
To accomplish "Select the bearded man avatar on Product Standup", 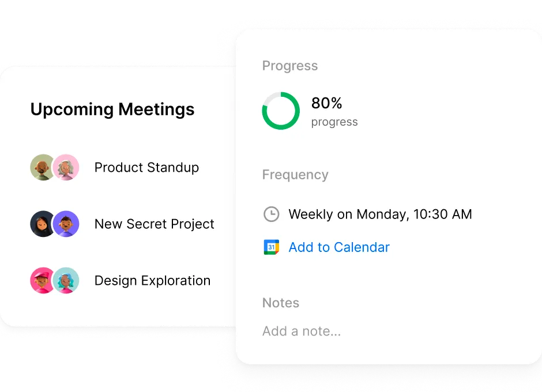I will [42, 167].
